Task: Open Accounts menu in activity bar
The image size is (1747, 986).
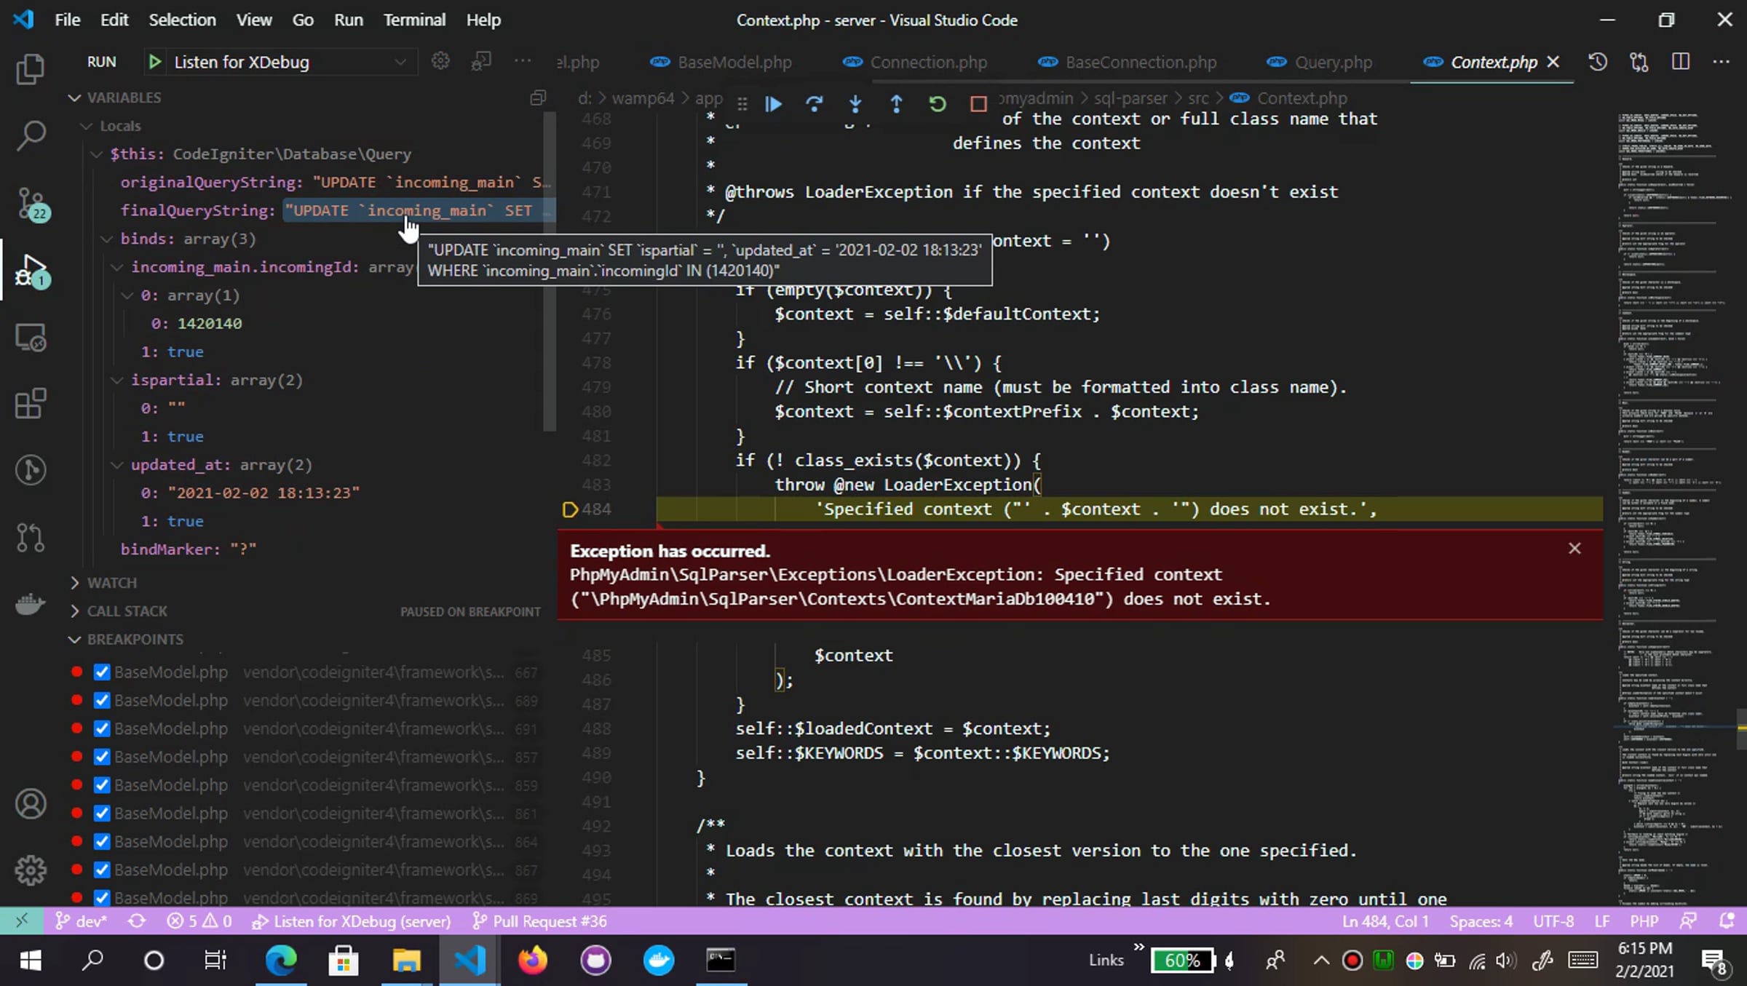Action: click(x=31, y=804)
